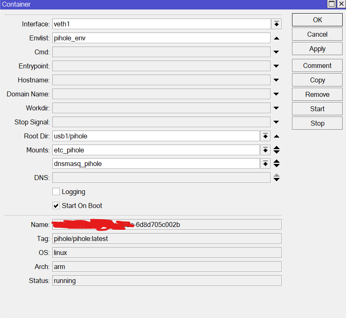Click the up/down arrows beside dnsmasq_pihole

[276, 164]
